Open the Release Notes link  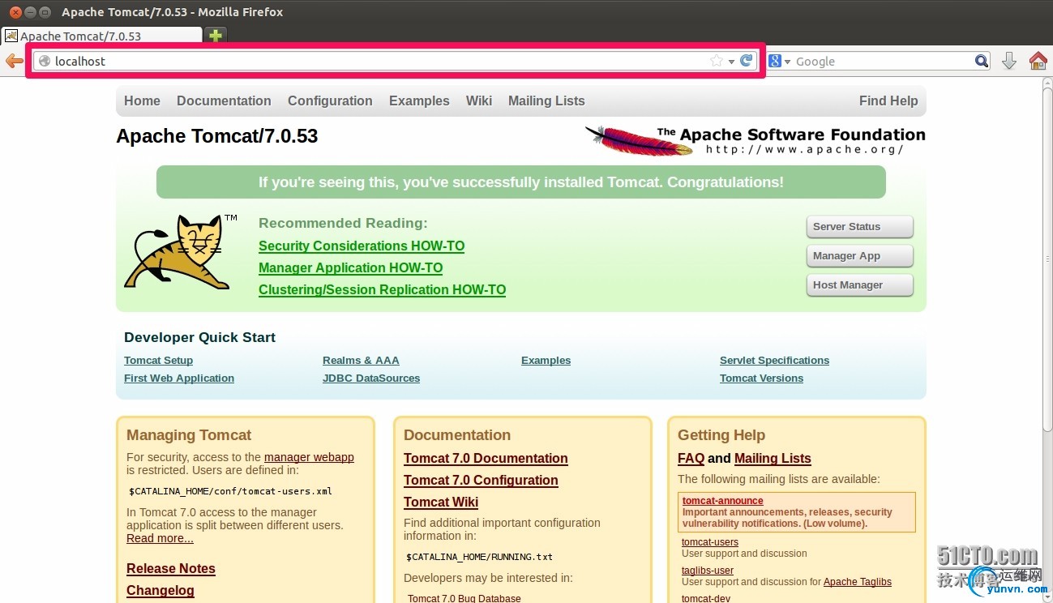pyautogui.click(x=171, y=568)
